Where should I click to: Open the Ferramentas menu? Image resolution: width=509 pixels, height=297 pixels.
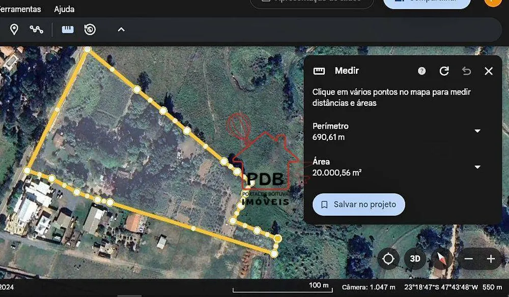[20, 9]
